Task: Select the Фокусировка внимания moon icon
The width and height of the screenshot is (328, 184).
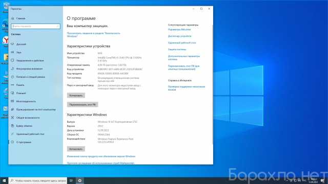Action: click(12, 68)
